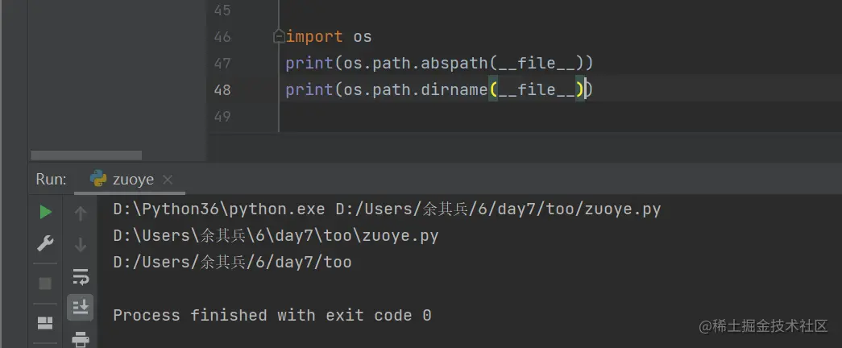Click the grey Stop process icon
The height and width of the screenshot is (348, 842).
[45, 283]
